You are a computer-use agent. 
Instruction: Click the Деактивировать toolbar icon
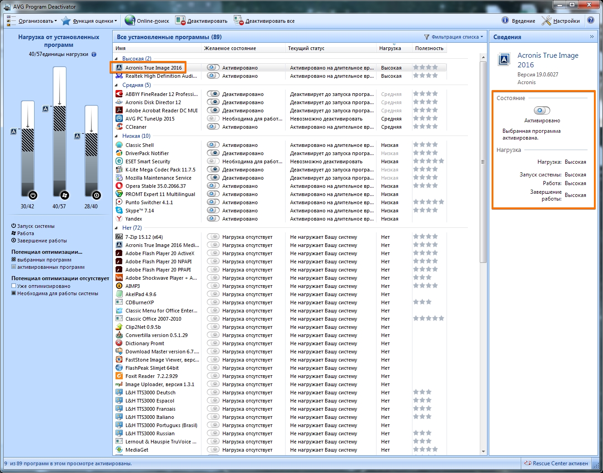point(181,20)
